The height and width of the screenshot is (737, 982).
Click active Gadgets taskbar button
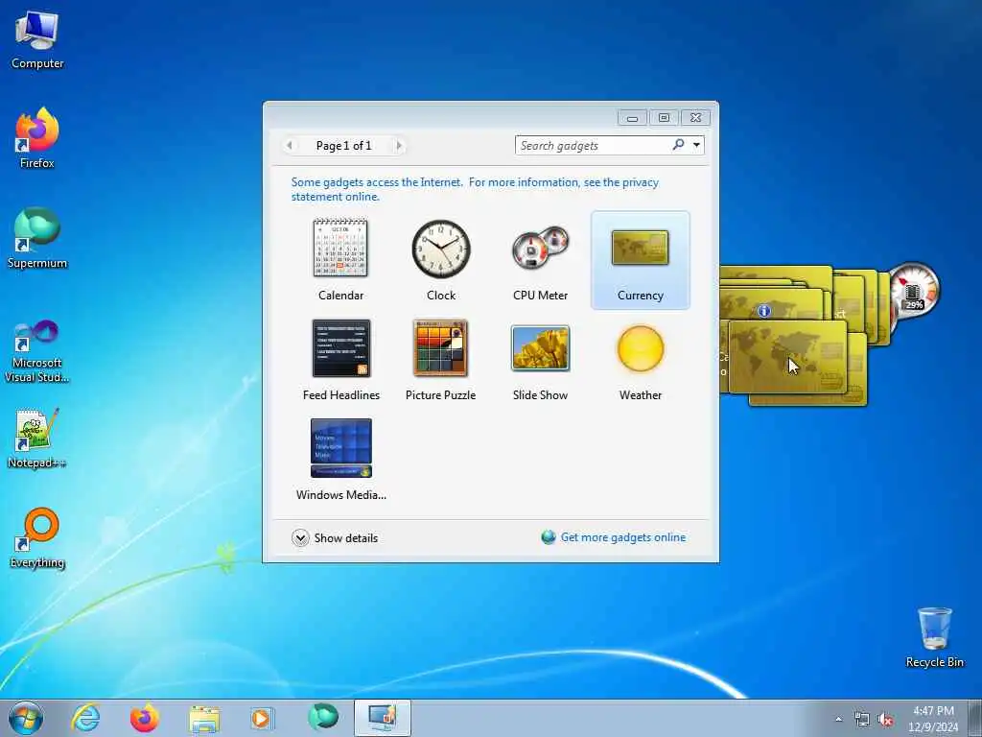point(382,718)
